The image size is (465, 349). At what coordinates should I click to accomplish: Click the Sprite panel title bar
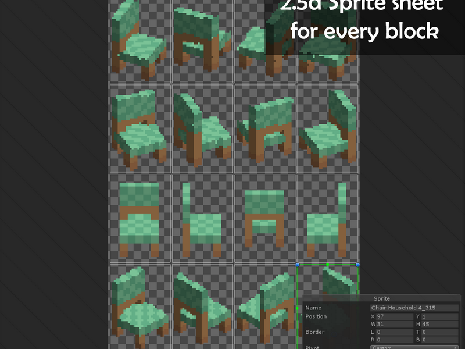click(381, 298)
